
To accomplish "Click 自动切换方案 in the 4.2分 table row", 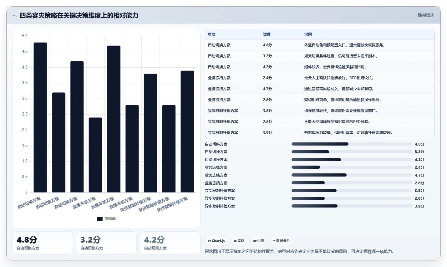I will point(219,67).
